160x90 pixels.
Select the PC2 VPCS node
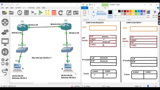click(x=68, y=68)
